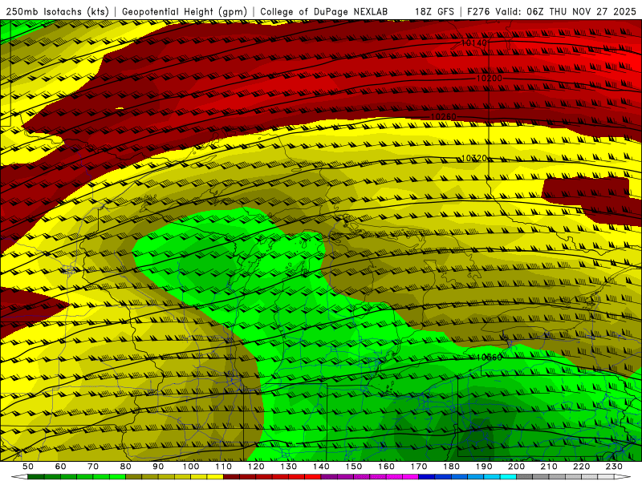Click the "College of DuPage NEXLAB" text
The width and height of the screenshot is (642, 481).
(324, 11)
